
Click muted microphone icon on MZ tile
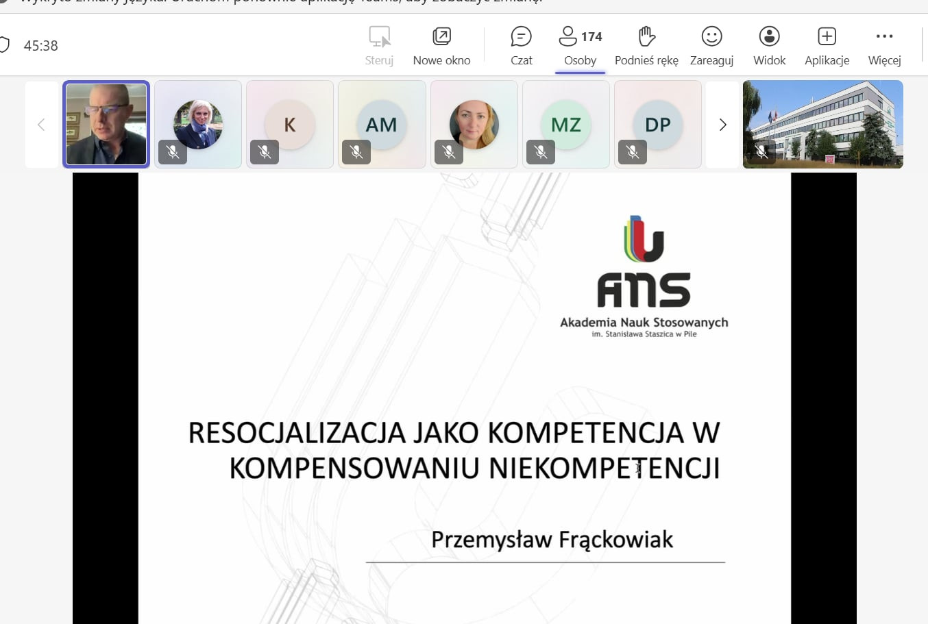coord(541,152)
